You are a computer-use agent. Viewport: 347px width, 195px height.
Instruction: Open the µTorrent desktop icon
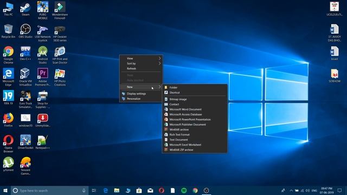click(8, 164)
